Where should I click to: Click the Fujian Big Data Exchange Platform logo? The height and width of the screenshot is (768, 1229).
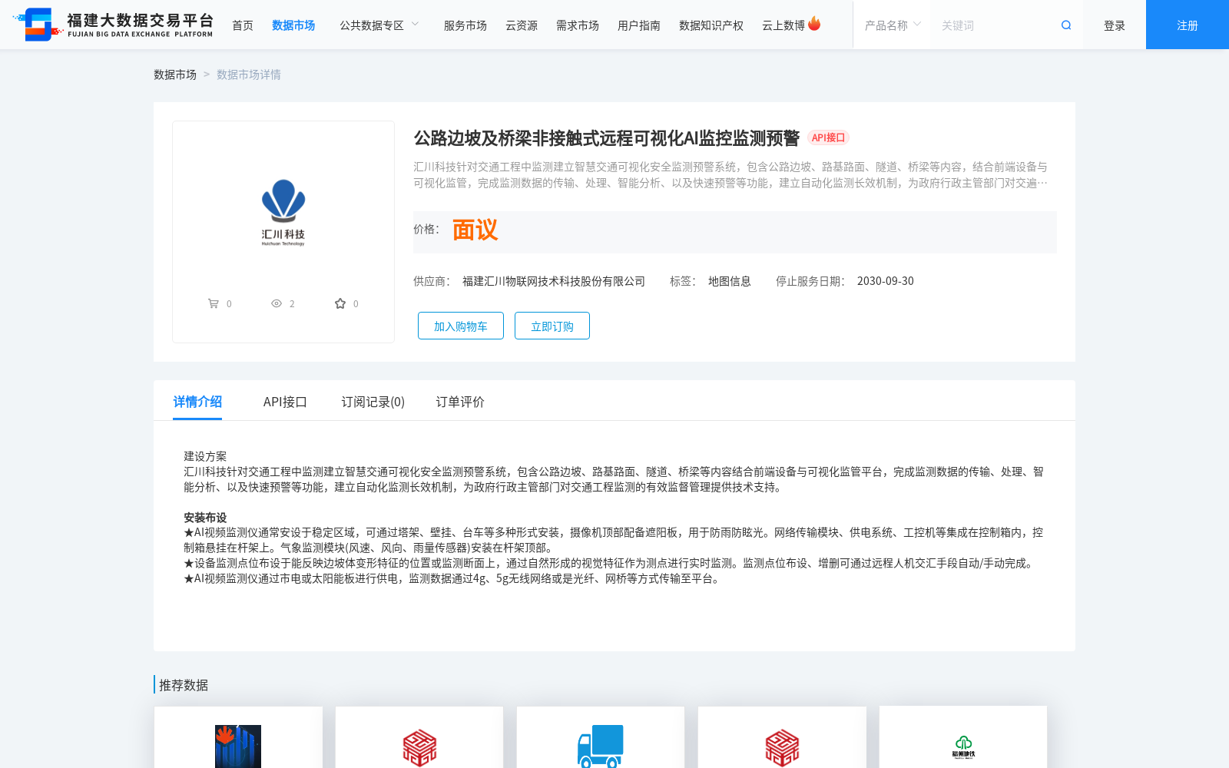(x=113, y=25)
